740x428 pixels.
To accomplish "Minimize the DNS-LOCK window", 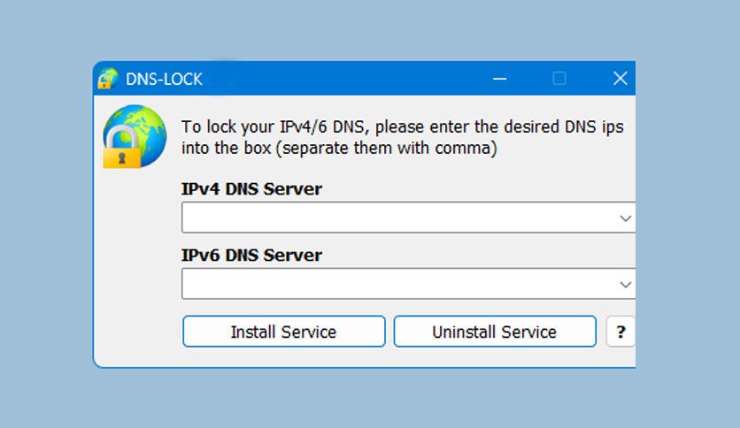I will point(500,78).
